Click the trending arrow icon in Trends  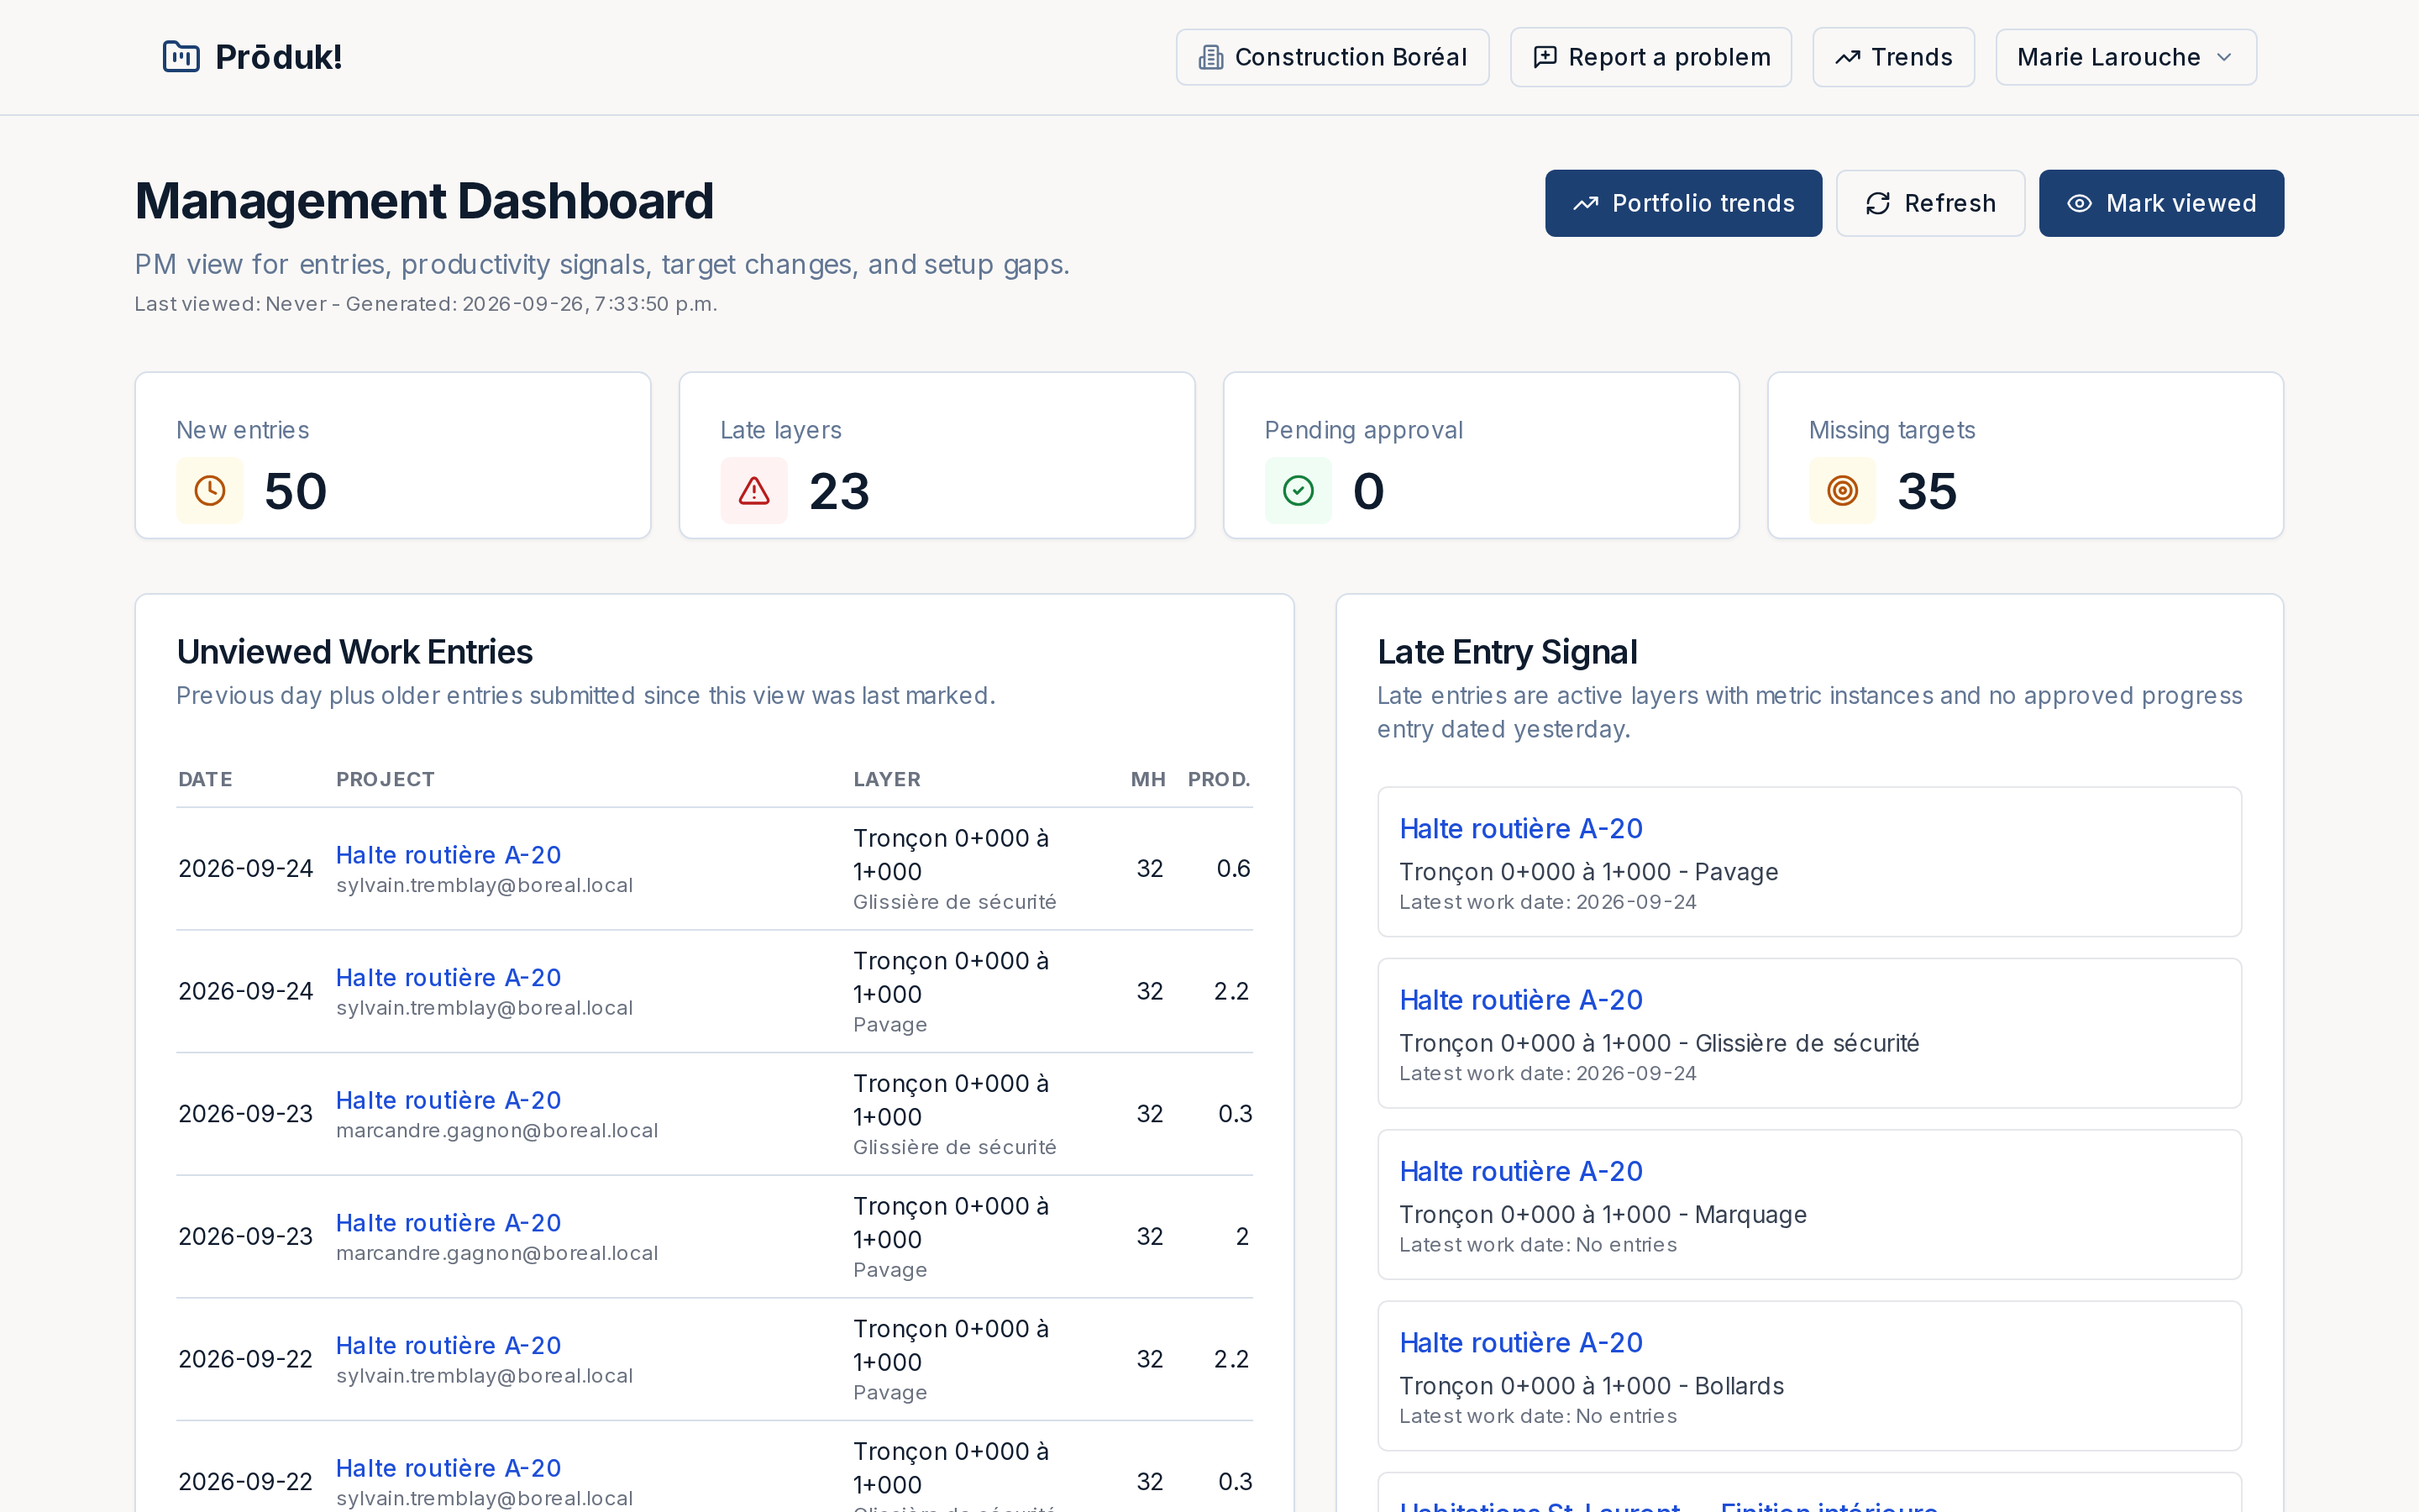pyautogui.click(x=1847, y=57)
